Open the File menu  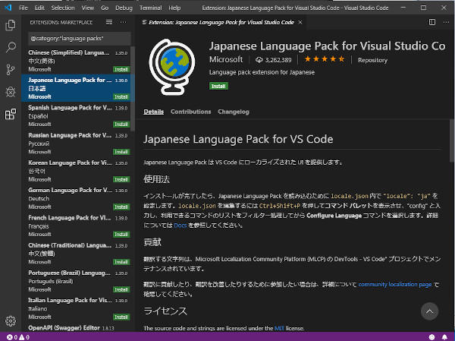click(x=24, y=8)
